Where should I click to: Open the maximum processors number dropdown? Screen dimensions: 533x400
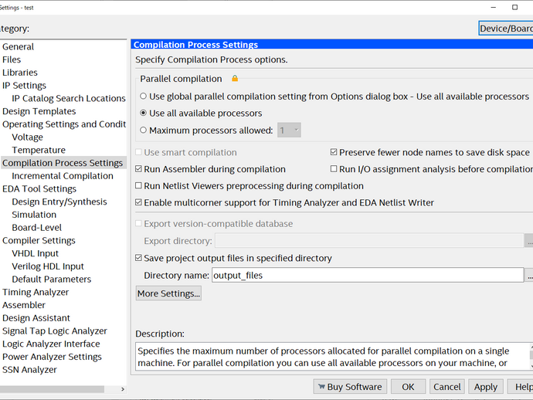click(289, 131)
